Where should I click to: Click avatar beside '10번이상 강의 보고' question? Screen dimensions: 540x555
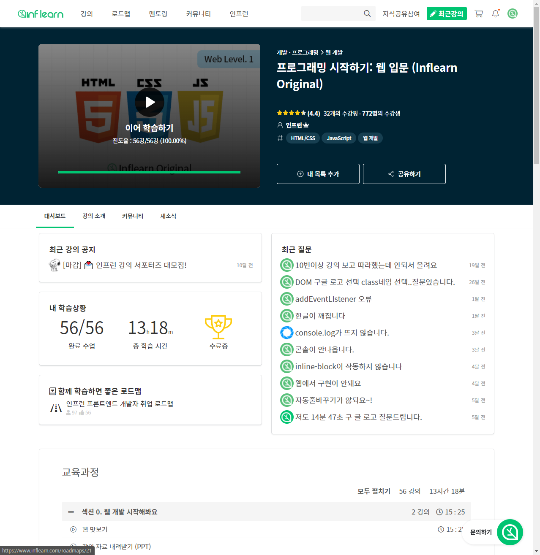point(287,265)
